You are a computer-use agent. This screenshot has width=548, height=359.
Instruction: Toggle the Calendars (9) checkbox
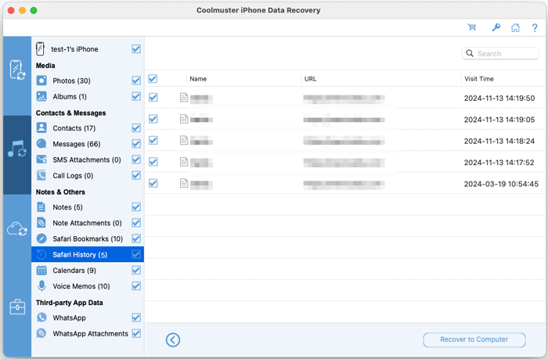coord(136,271)
